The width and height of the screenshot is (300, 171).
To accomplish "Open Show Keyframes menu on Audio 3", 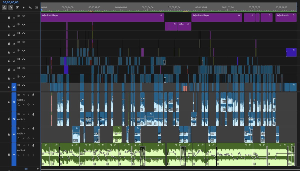I will click(x=18, y=138).
